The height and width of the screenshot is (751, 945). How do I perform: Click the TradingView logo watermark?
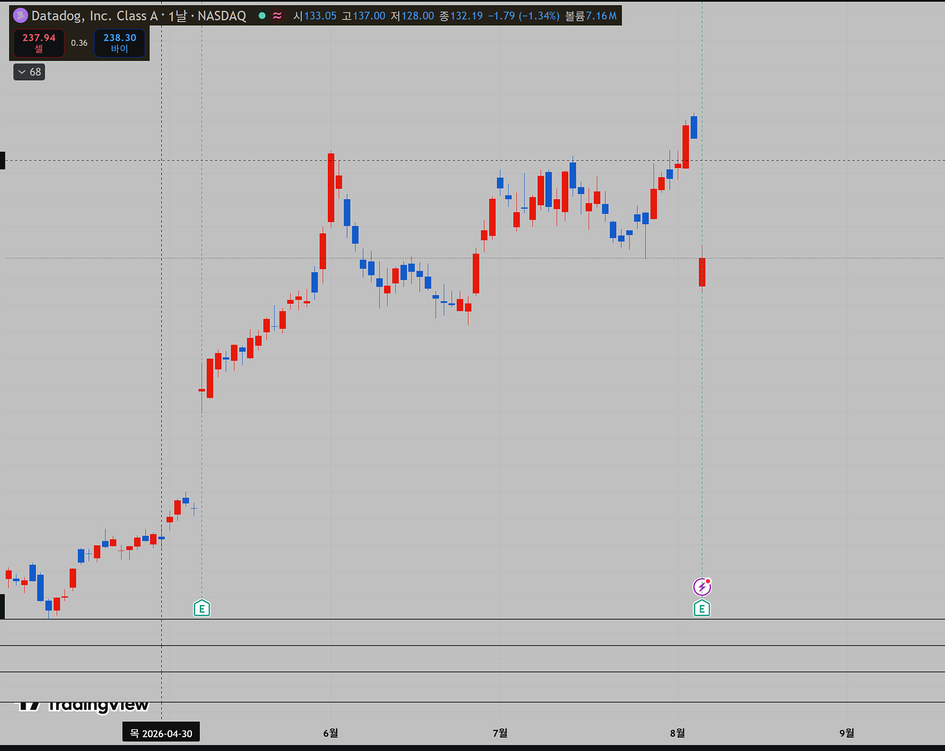(83, 706)
